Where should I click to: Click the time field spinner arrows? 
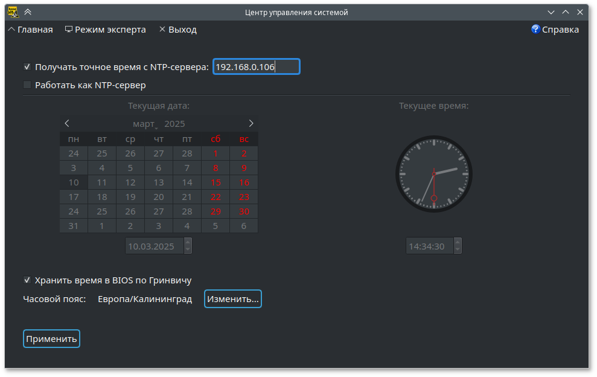(457, 246)
